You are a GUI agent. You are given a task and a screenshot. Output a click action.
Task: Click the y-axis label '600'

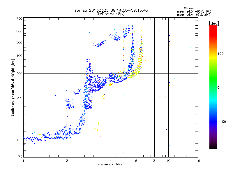[19, 31]
